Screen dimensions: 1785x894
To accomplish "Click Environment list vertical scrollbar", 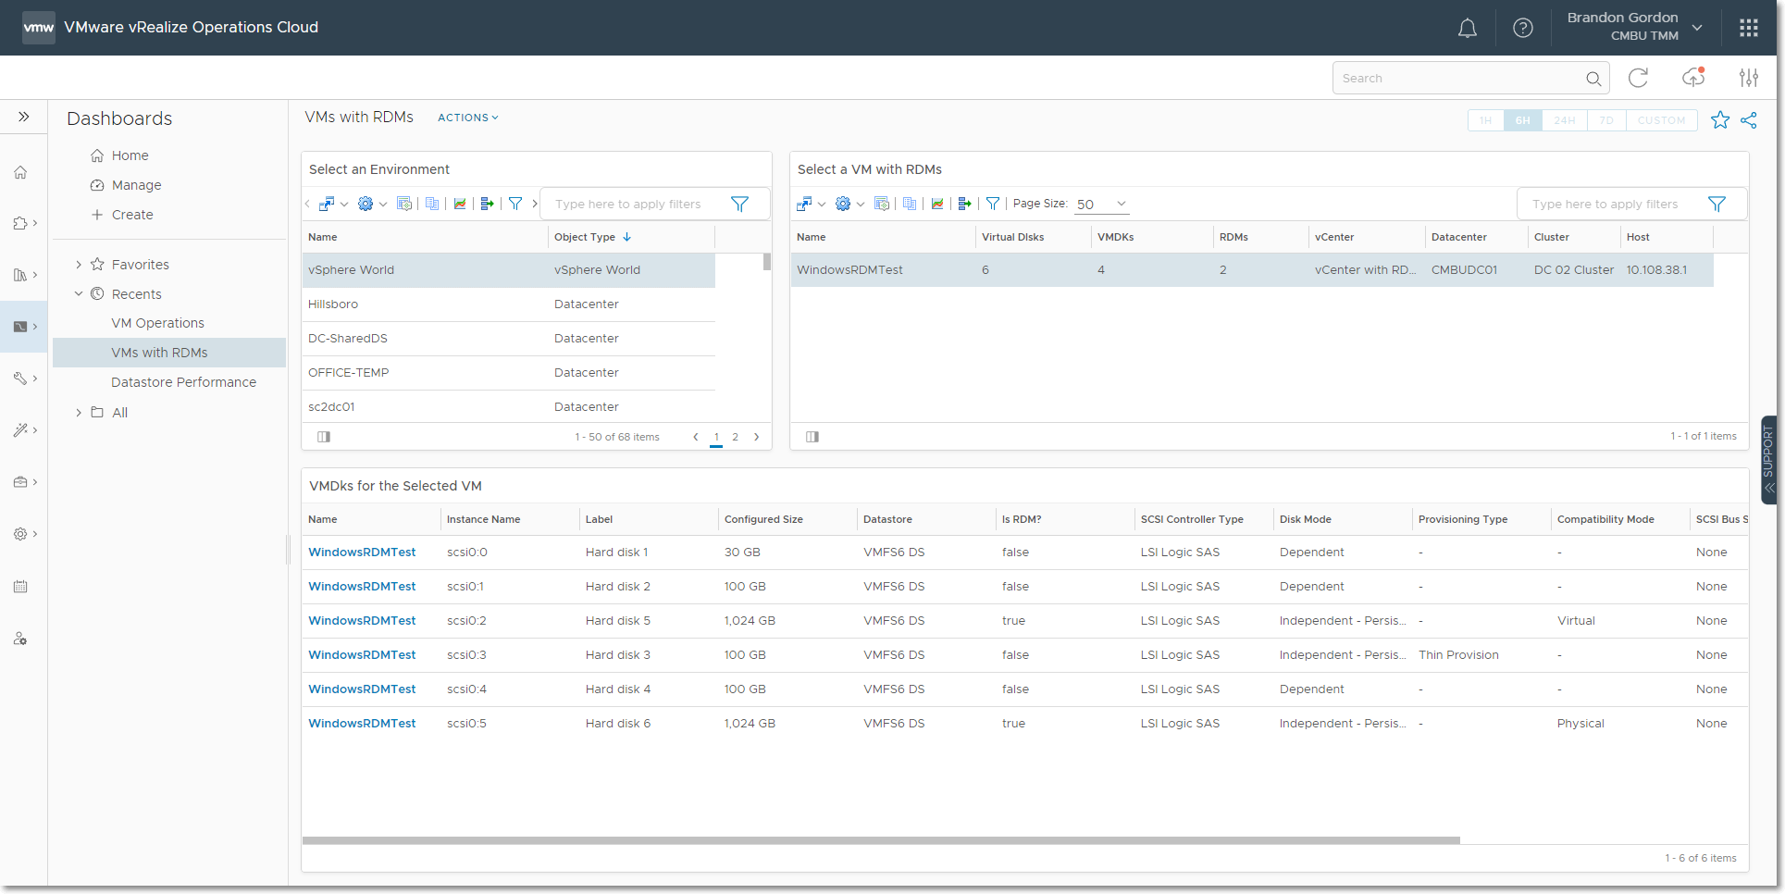I will coord(767,261).
